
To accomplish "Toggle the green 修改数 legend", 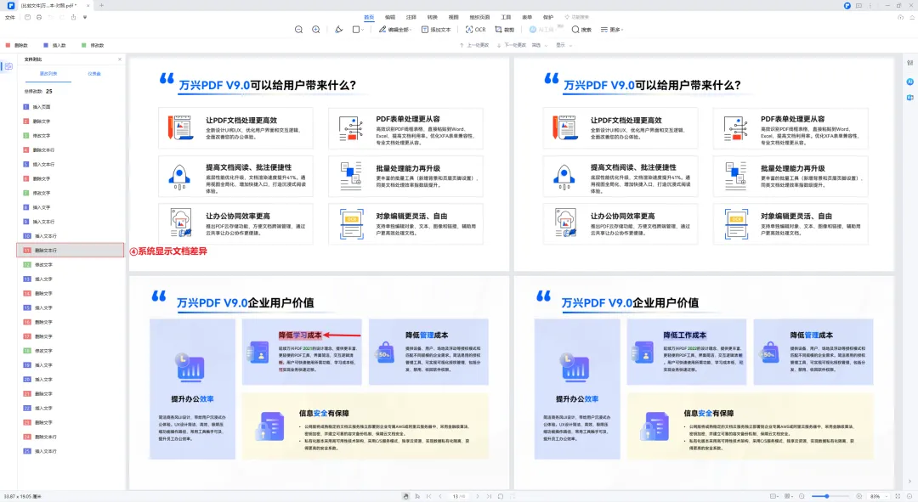I will (x=93, y=45).
